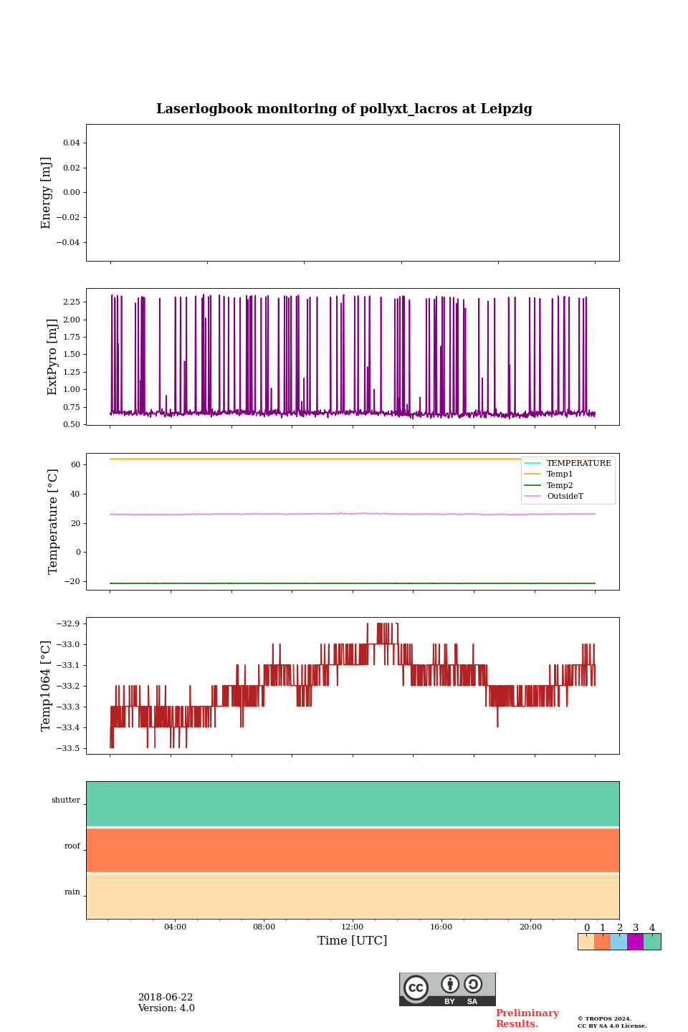Click the −20 tick on Temperature axis

[x=72, y=581]
